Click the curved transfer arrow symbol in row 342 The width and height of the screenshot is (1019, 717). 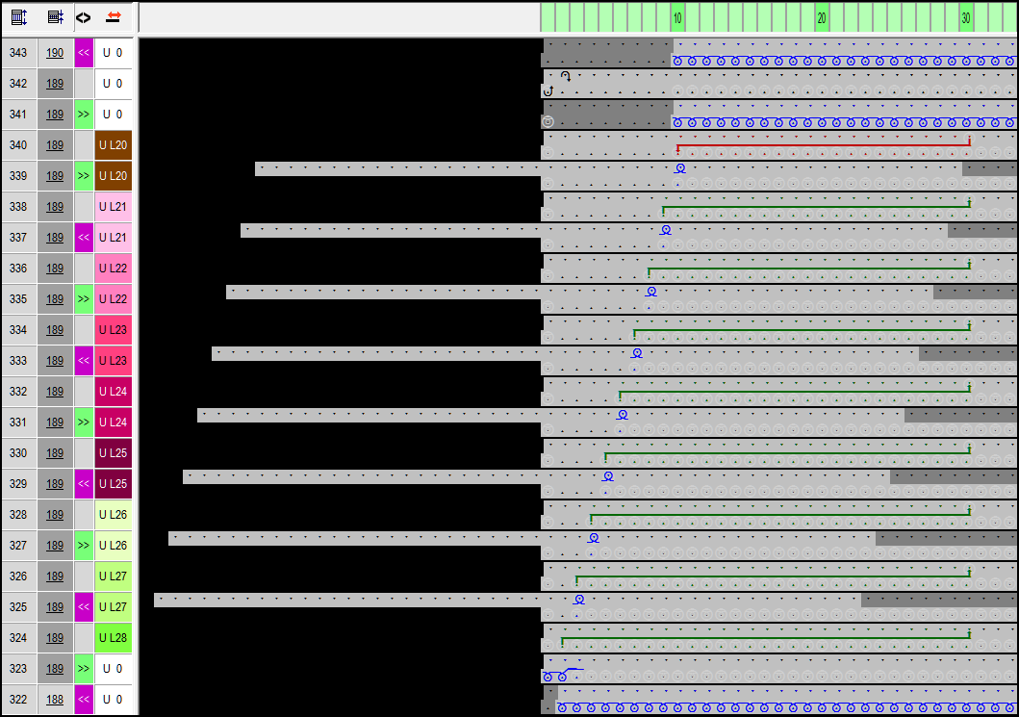(566, 77)
